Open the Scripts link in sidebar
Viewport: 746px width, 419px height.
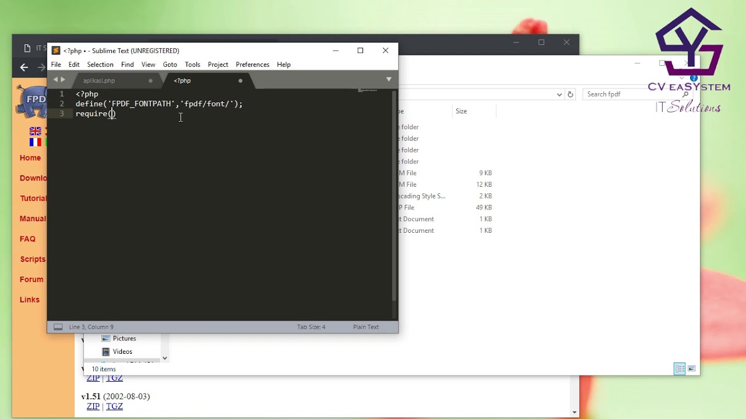pyautogui.click(x=33, y=259)
